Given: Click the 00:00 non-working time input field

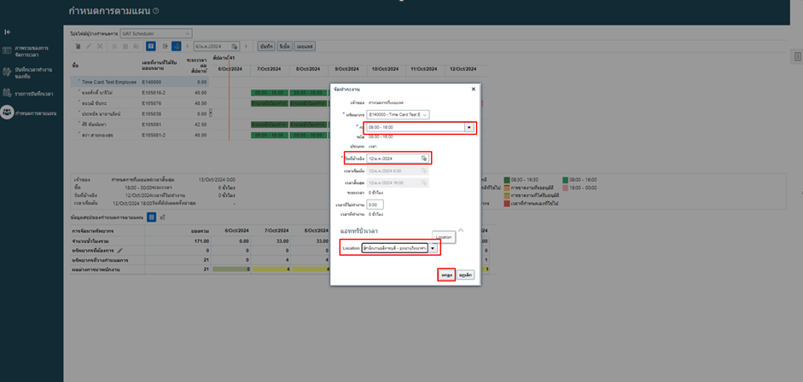Looking at the screenshot, I should (375, 205).
